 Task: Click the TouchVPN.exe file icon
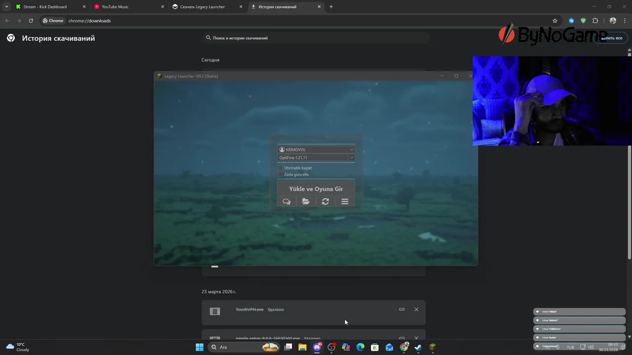(215, 311)
